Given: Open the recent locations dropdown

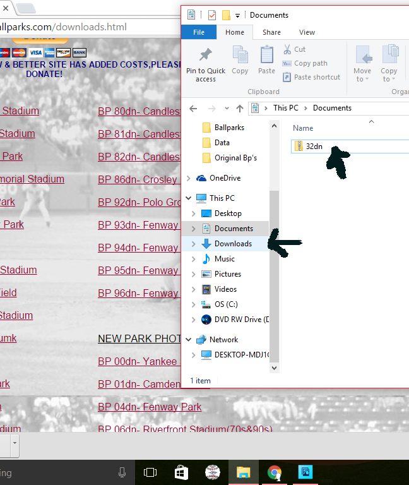Looking at the screenshot, I should [x=227, y=108].
